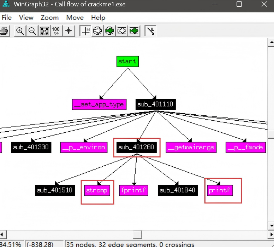Toggle the edge arrow layout icon

[x=150, y=31]
